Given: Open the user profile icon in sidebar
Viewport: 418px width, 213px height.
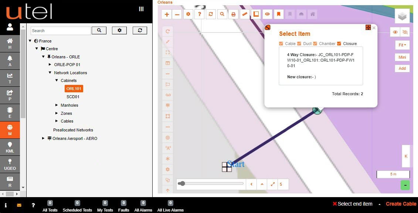Looking at the screenshot, I should [x=10, y=27].
